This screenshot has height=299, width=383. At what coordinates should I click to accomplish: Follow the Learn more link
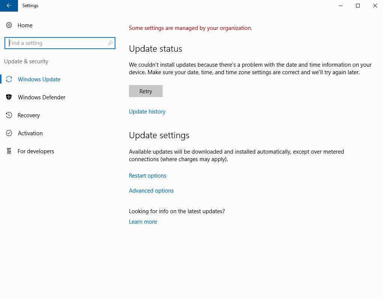pos(143,222)
